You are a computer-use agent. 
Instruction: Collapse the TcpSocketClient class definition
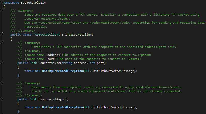click(2, 35)
